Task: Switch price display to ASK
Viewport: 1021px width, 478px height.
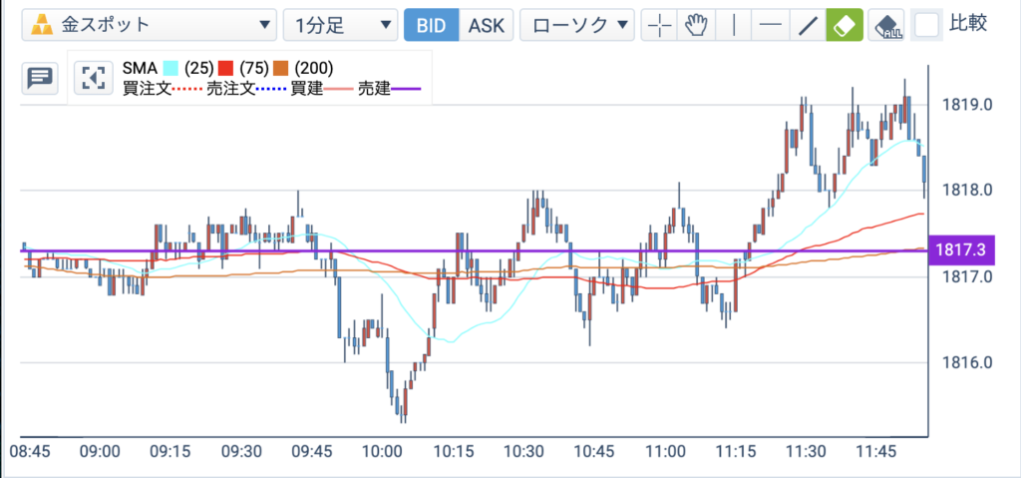Action: coord(487,25)
